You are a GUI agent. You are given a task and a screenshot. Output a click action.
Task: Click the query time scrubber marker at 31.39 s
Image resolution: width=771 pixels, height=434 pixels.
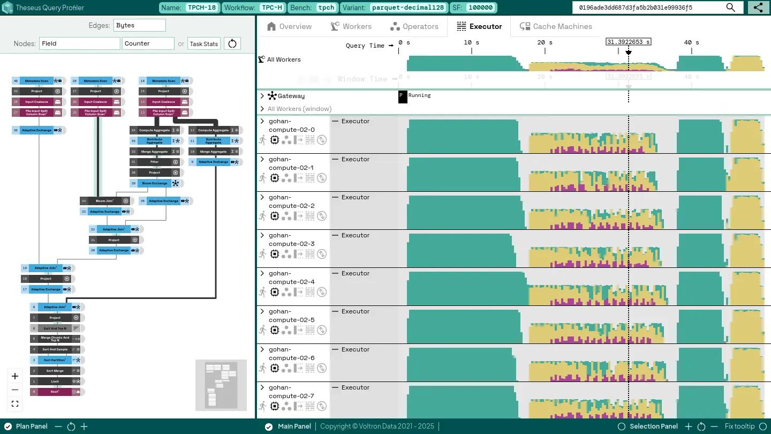click(628, 52)
